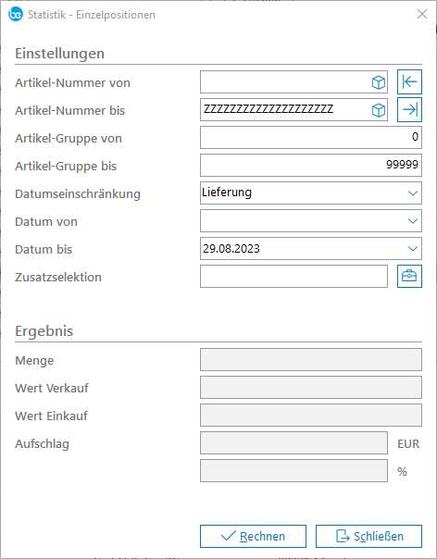Click the be application logo in title bar
This screenshot has height=559, width=437.
[x=16, y=14]
